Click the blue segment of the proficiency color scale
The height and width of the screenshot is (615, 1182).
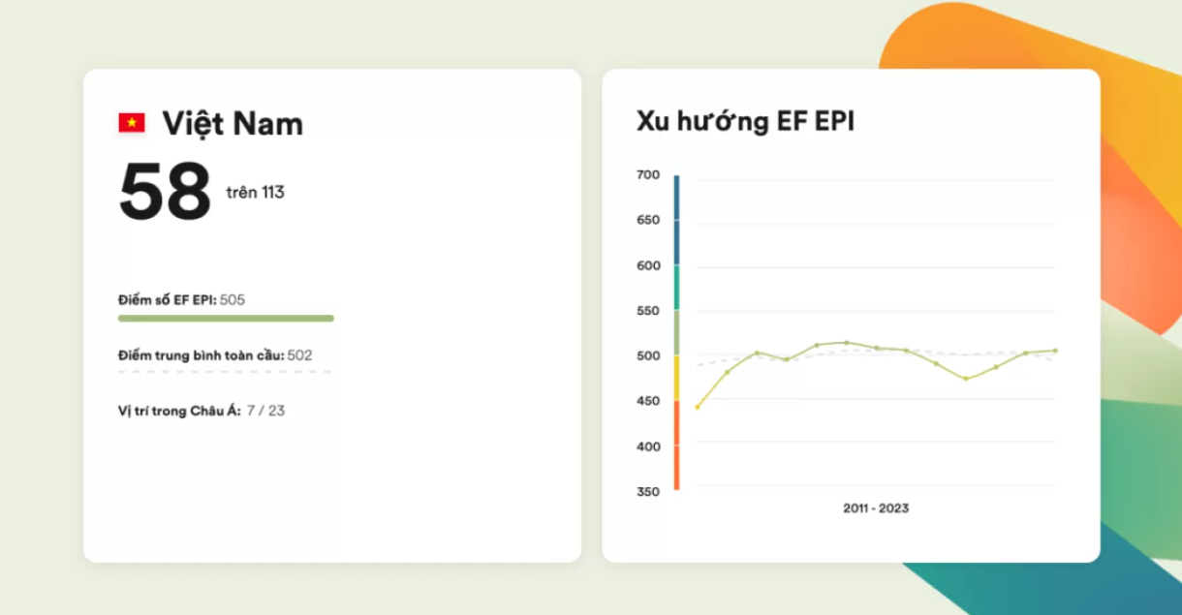pos(676,220)
